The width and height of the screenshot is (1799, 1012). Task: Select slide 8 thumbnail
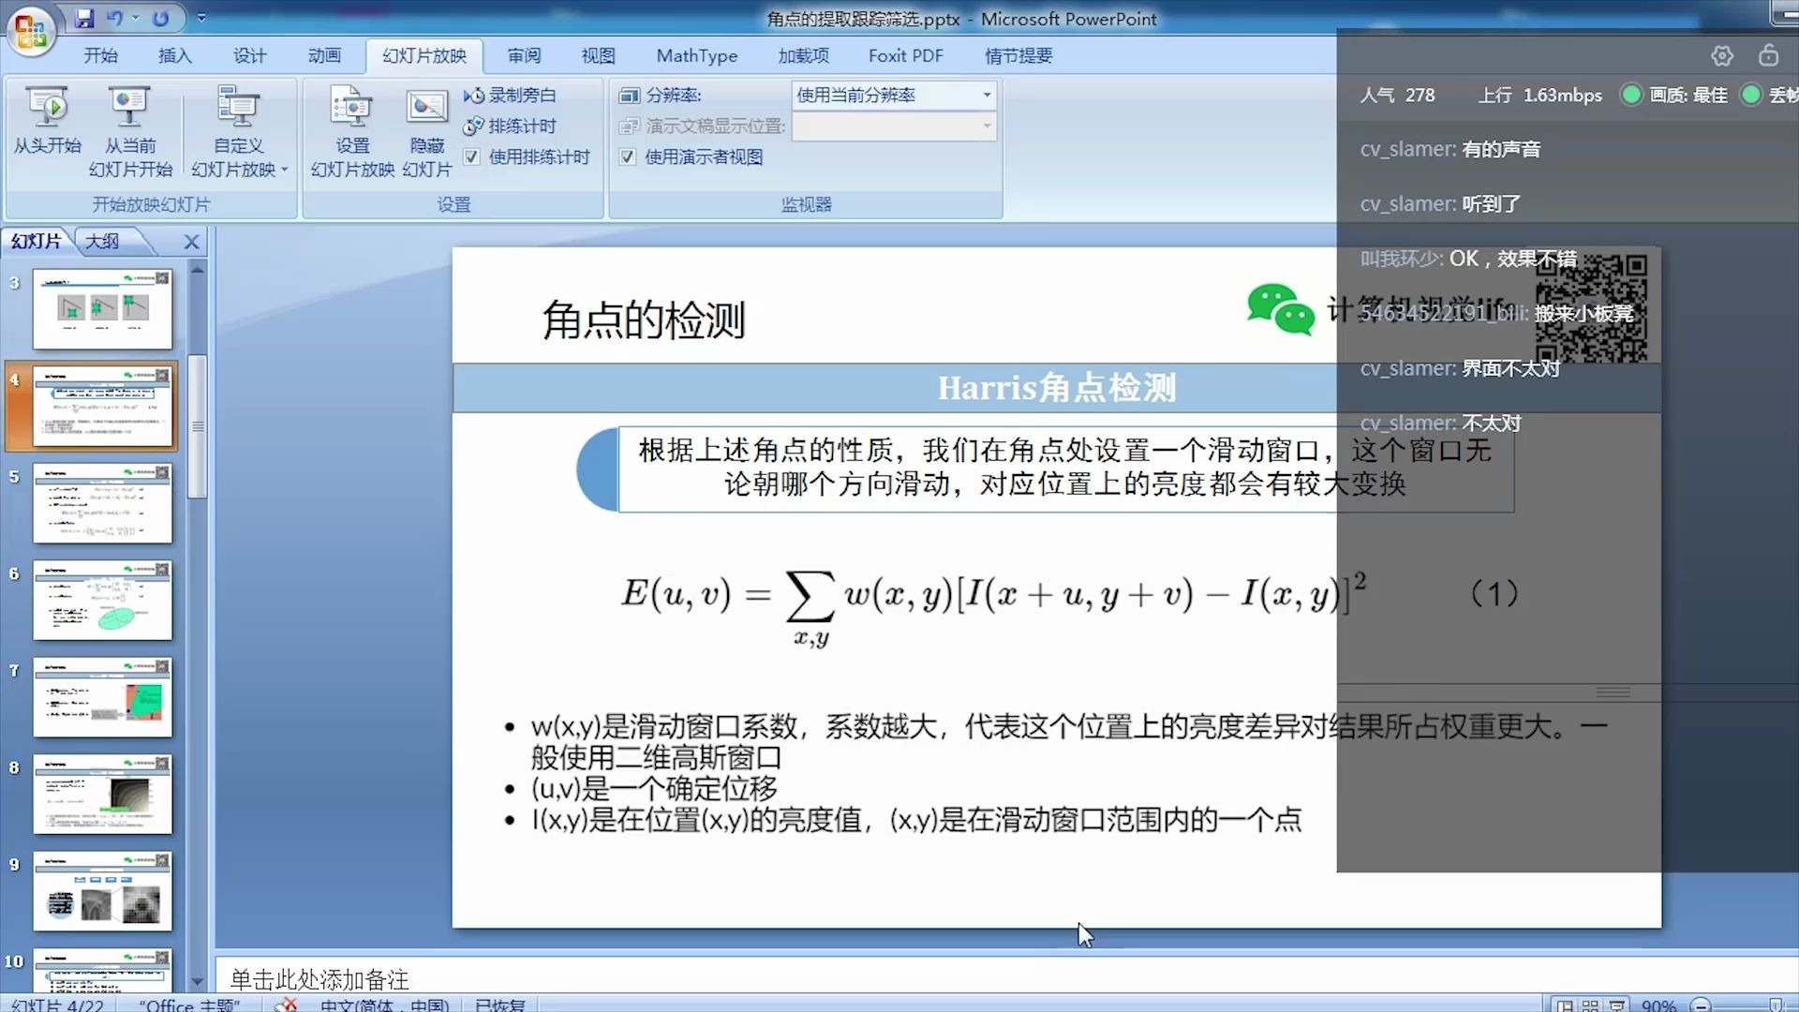point(103,795)
